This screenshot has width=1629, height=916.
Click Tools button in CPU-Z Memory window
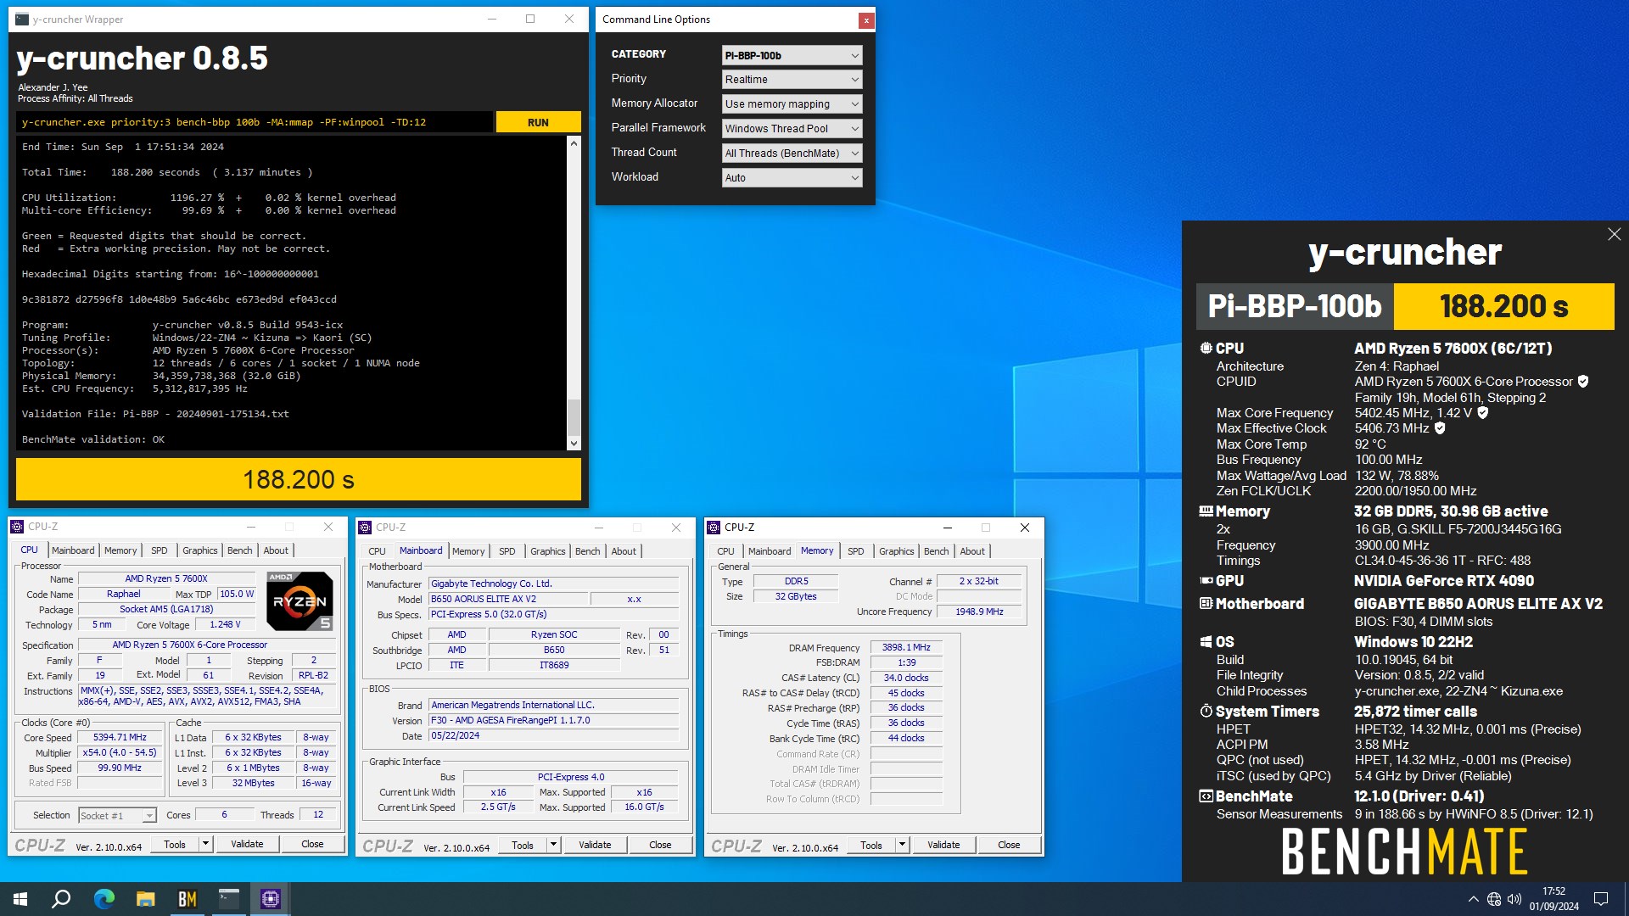[x=871, y=845]
